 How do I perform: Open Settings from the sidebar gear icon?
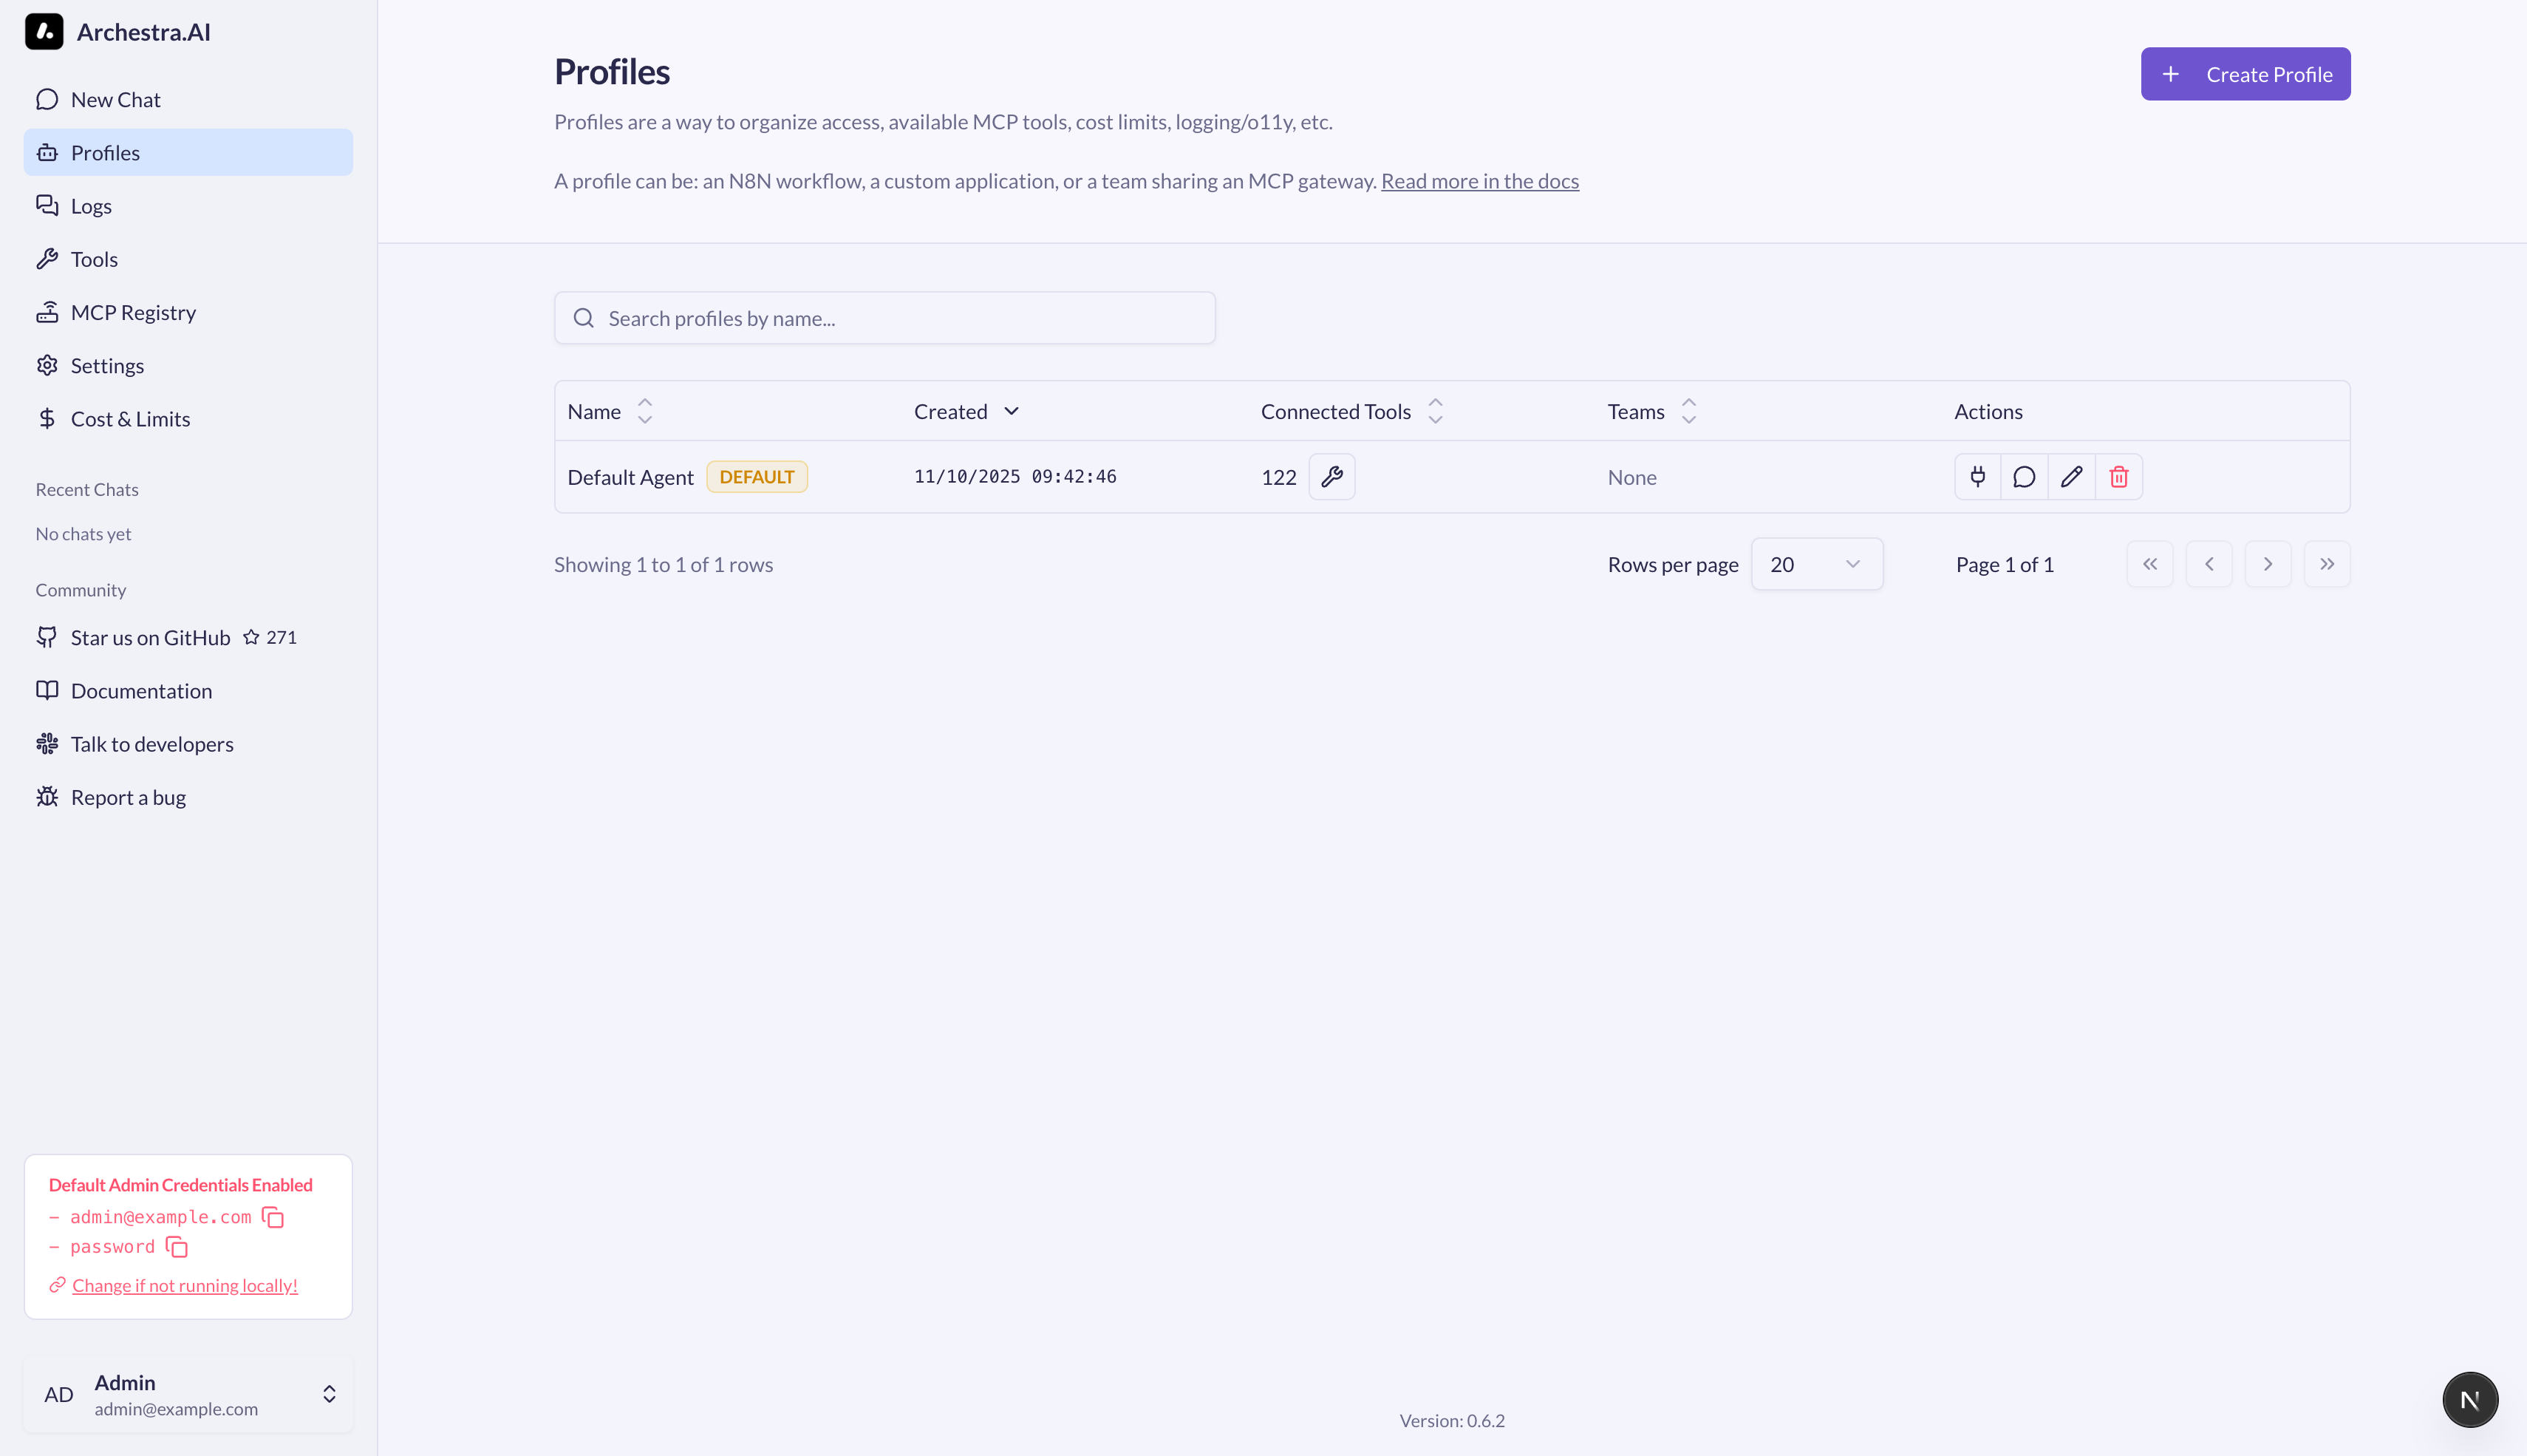48,365
